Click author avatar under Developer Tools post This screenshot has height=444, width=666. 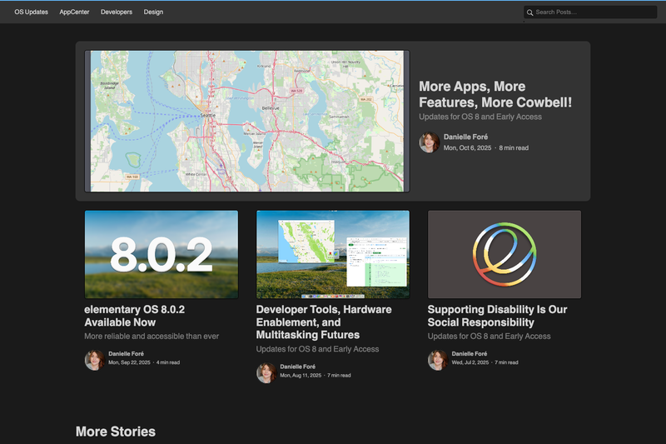tap(266, 372)
